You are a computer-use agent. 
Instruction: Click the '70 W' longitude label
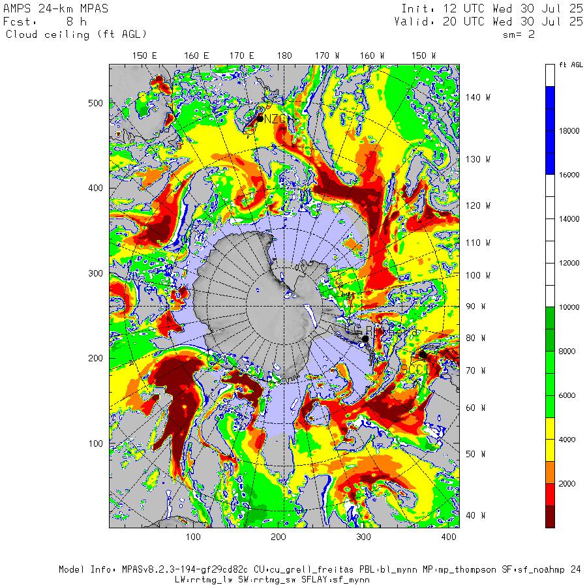tap(475, 370)
